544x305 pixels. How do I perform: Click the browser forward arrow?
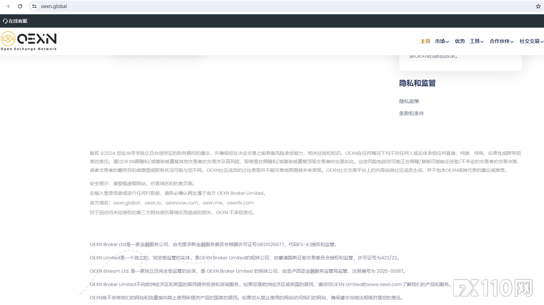coord(8,6)
